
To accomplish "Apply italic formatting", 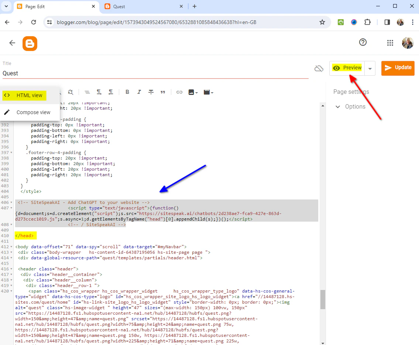I will coord(139,92).
